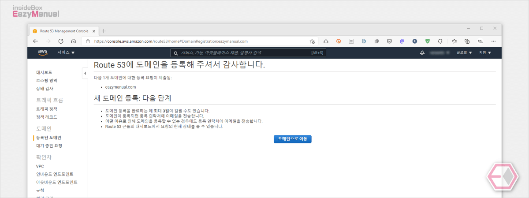Screen dimensions: 529x198
Task: Open the reader-style page extension icon
Action: click(351, 41)
